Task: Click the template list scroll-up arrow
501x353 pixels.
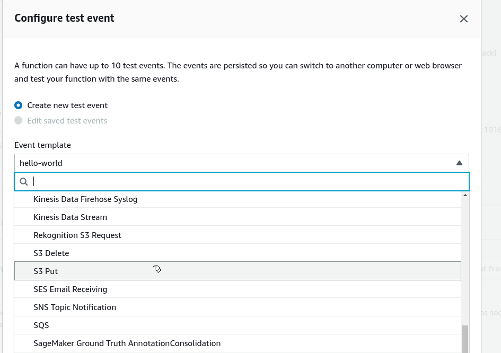Action: coord(465,195)
